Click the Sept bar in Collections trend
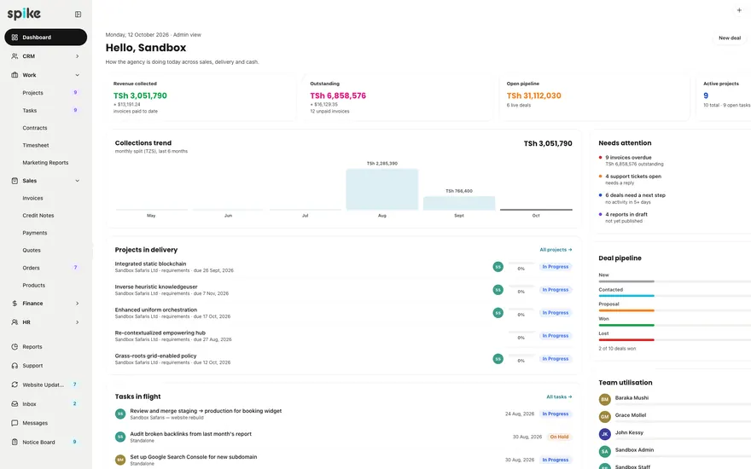The height and width of the screenshot is (469, 751). click(459, 203)
